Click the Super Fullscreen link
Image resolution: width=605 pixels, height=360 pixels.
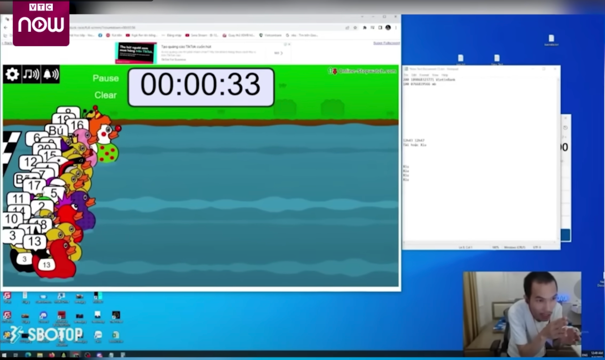pos(386,43)
